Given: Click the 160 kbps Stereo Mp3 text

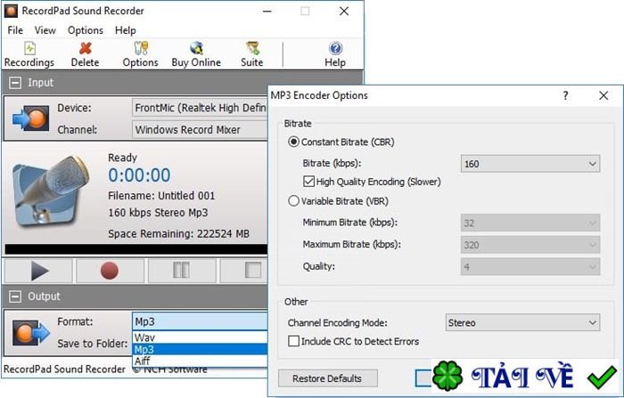Looking at the screenshot, I should click(158, 213).
